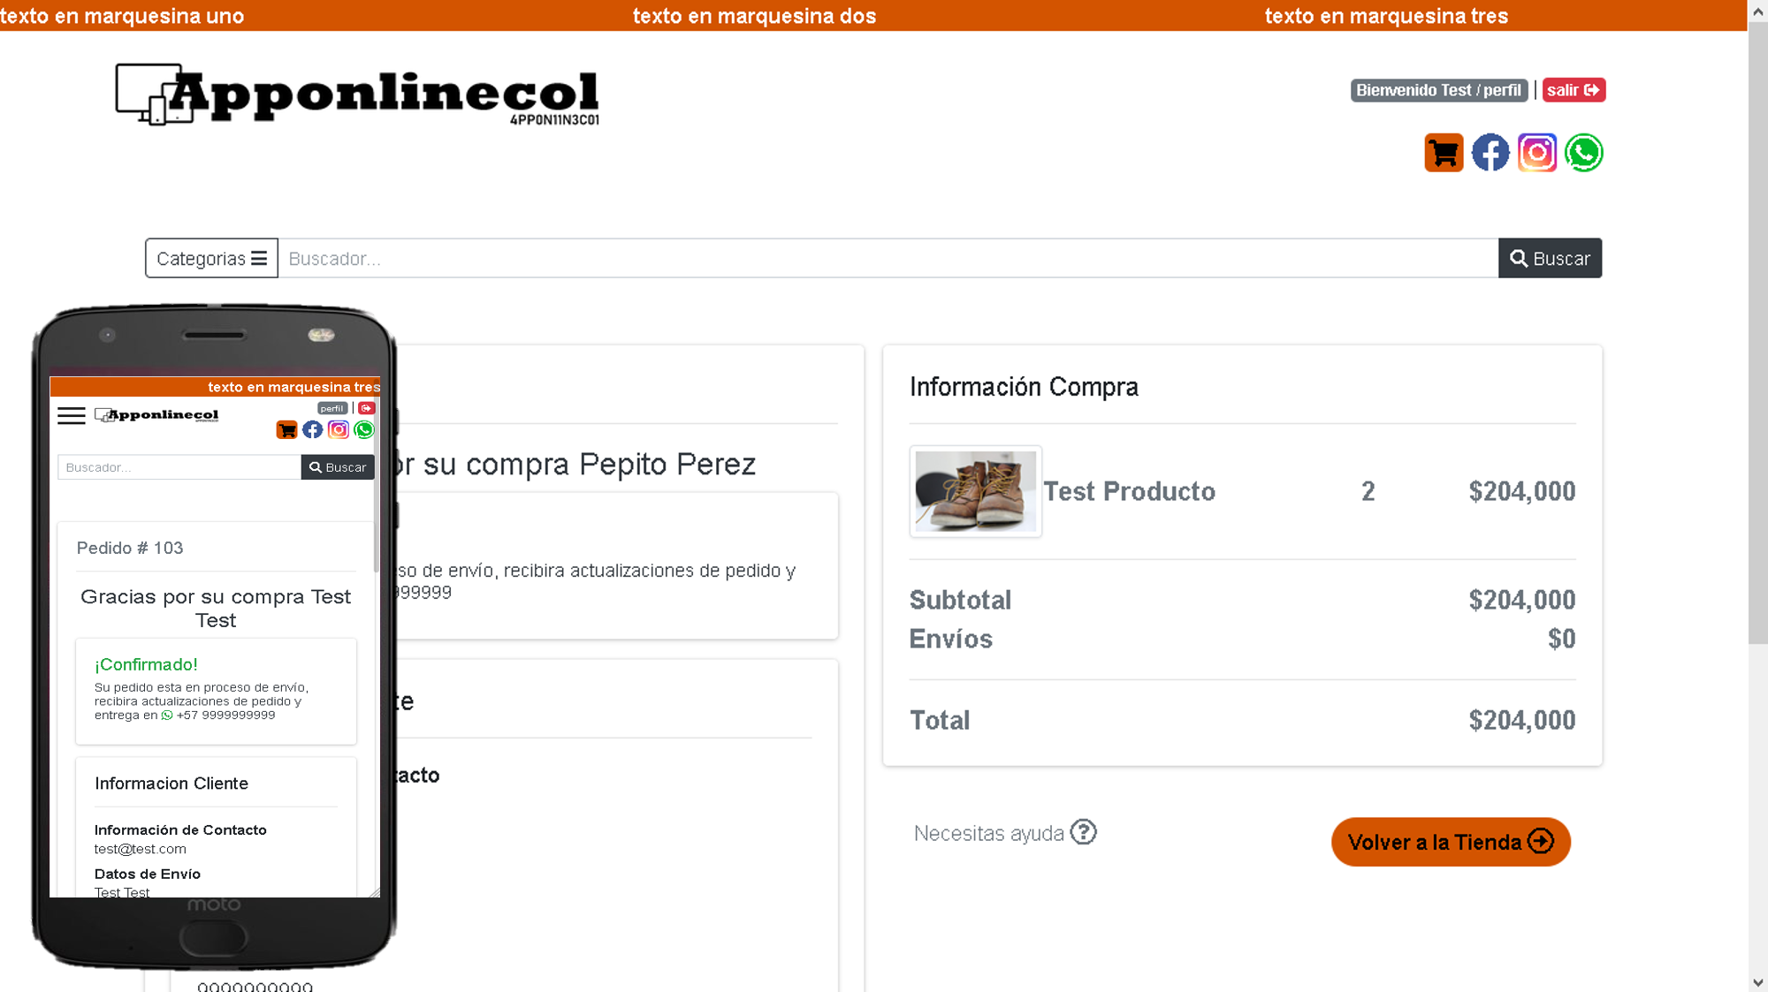Click the perfil badge in phone preview

point(332,408)
